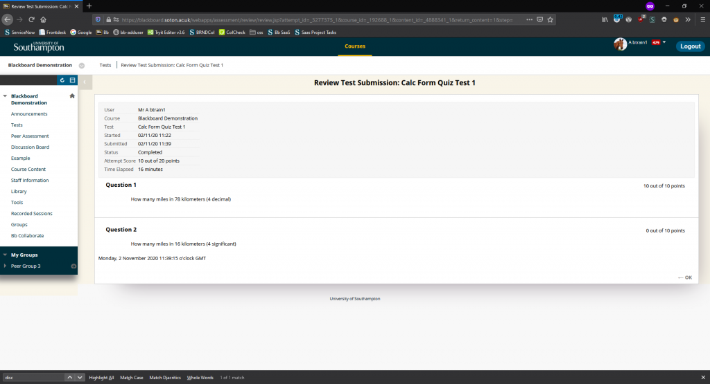The height and width of the screenshot is (384, 710).
Task: Reload the page with the browser reload icon
Action: pyautogui.click(x=31, y=19)
